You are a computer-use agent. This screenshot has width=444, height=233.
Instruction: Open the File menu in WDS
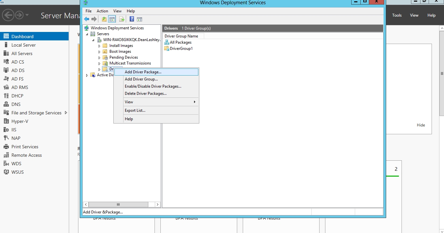tap(89, 11)
